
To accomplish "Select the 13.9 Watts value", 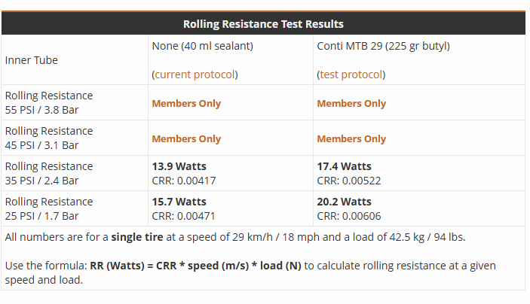I will [179, 166].
